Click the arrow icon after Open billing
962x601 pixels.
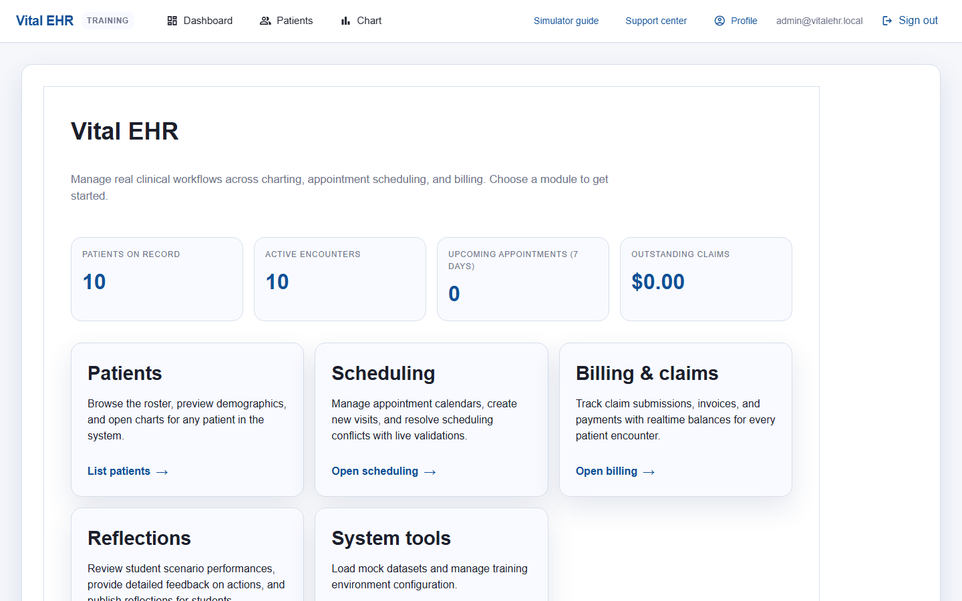[x=647, y=471]
